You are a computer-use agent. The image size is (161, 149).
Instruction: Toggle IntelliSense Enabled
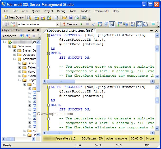(112, 24)
